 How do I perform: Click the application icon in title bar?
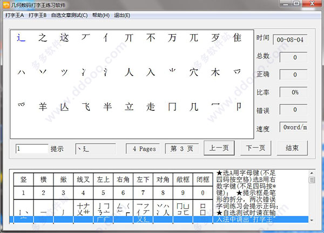[6, 4]
